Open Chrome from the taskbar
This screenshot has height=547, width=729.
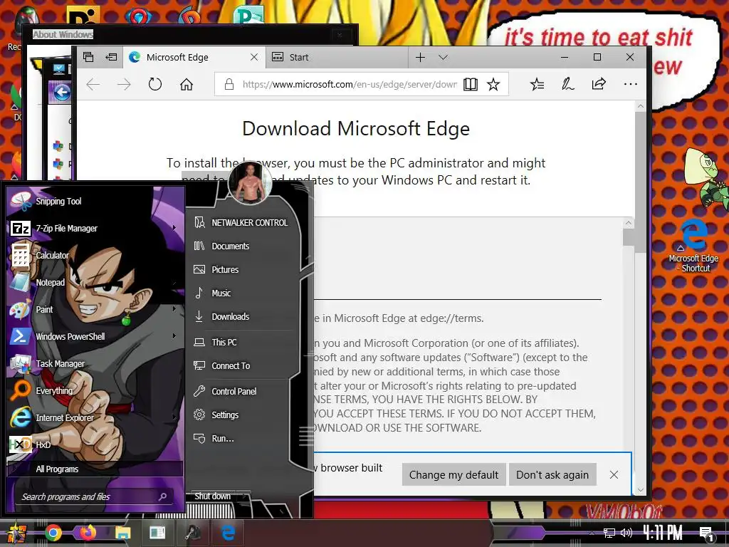[53, 533]
